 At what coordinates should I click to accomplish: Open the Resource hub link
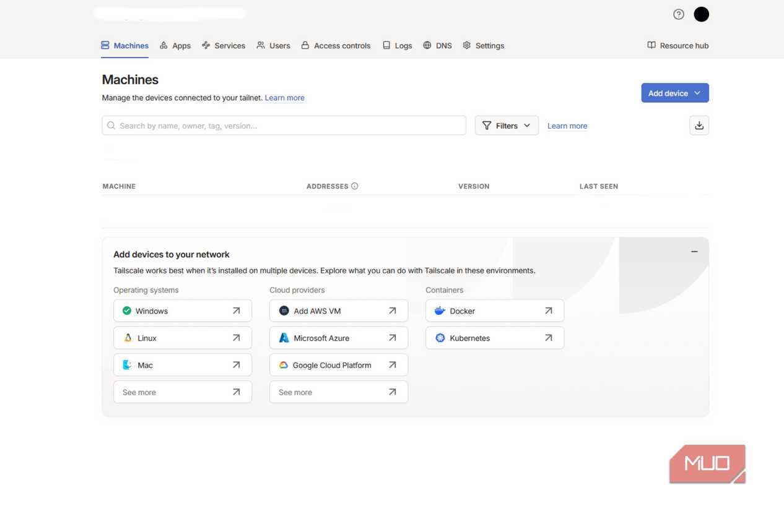click(678, 46)
